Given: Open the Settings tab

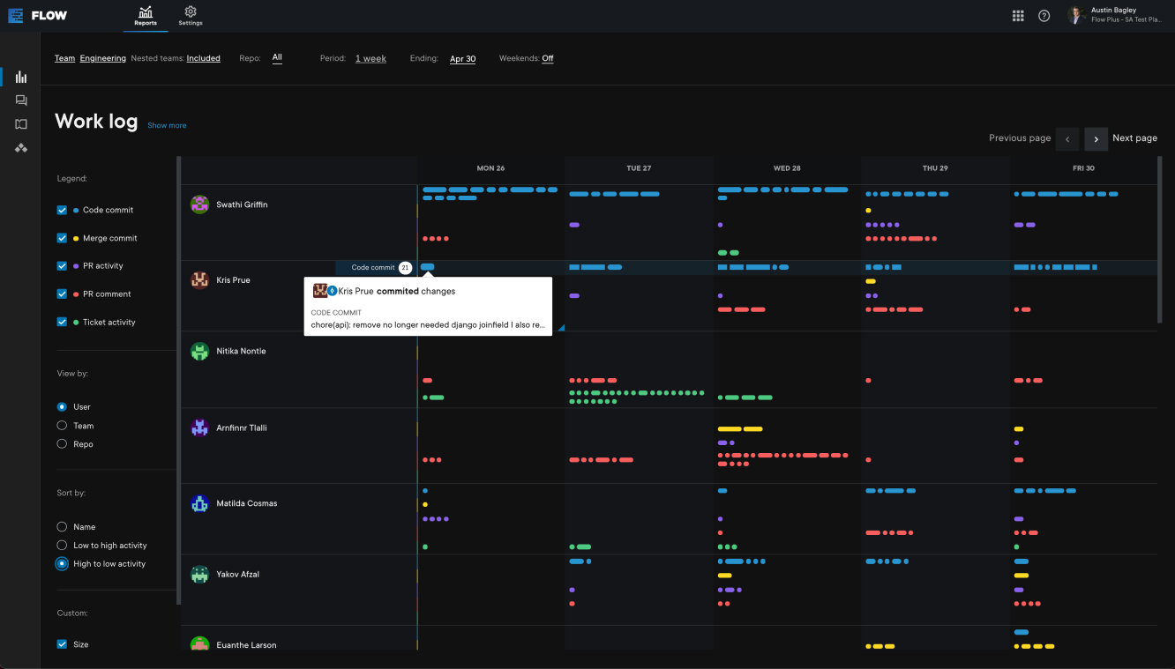Looking at the screenshot, I should pyautogui.click(x=190, y=15).
